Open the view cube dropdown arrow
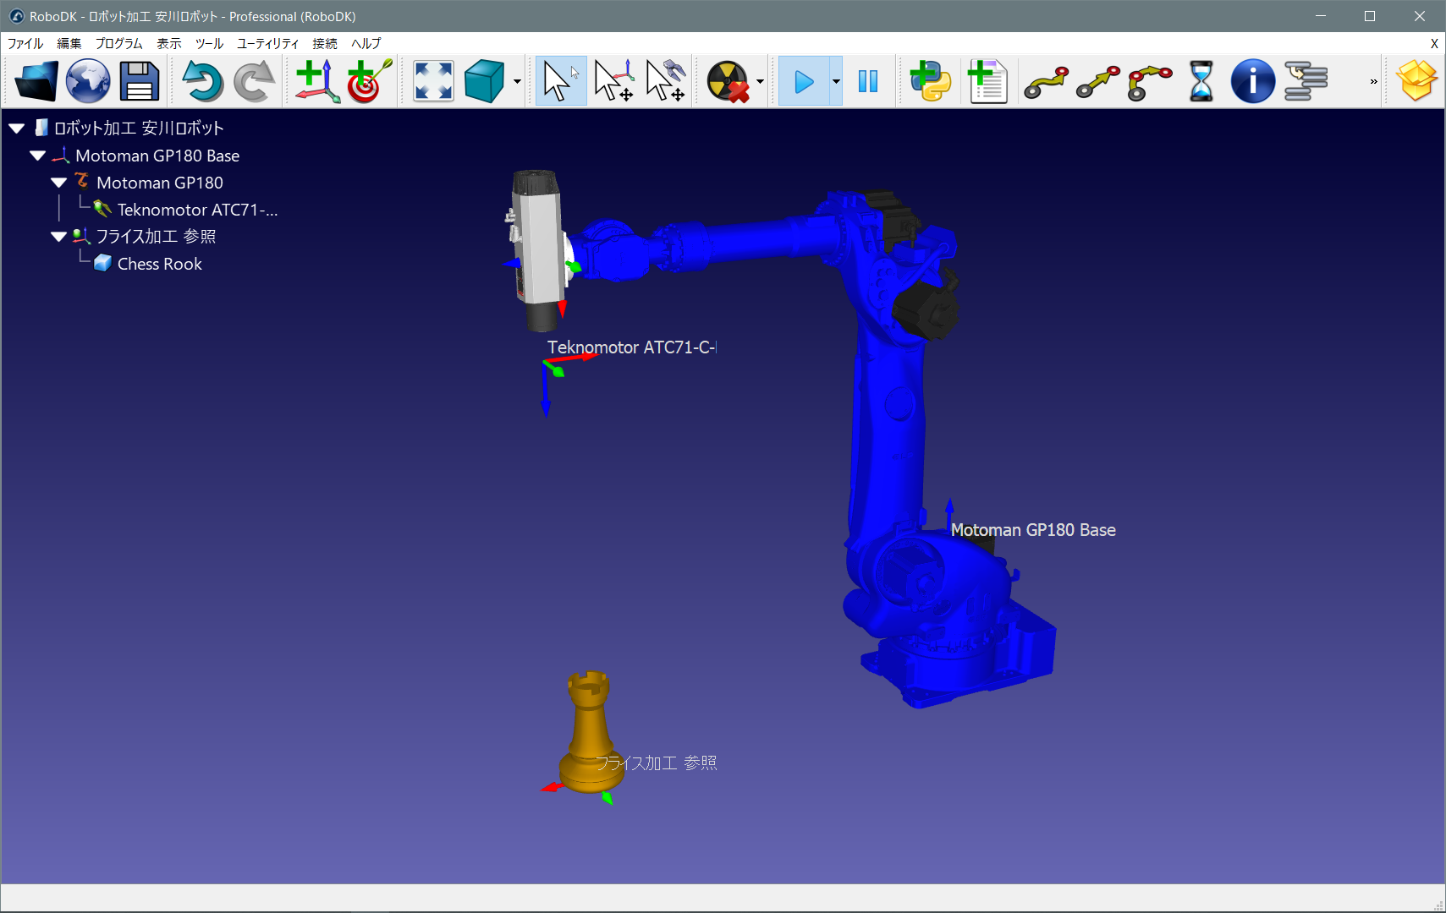This screenshot has width=1446, height=913. [x=517, y=82]
